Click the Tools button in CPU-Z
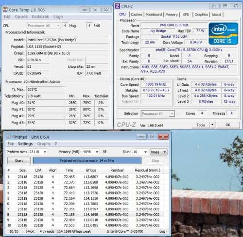Viewport: 243px width, 237px height. pos(201,125)
